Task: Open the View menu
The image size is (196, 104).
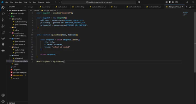Action: pyautogui.click(x=25, y=2)
